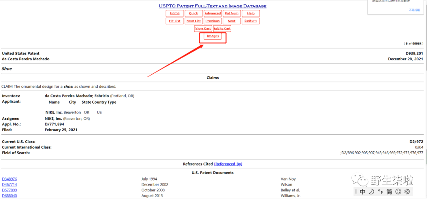Open cited patent D348976
This screenshot has width=427, height=199.
click(9, 179)
